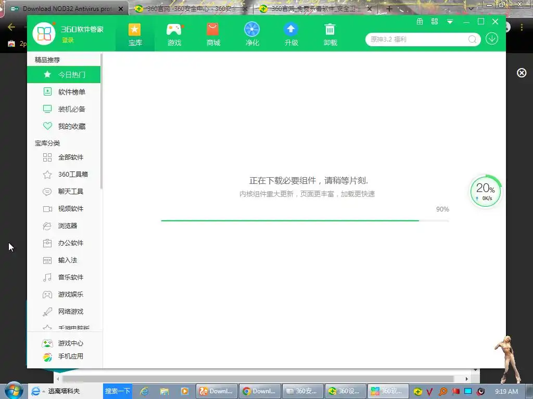This screenshot has height=399, width=533.
Task: Open the download manager arrow icon
Action: pyautogui.click(x=491, y=38)
